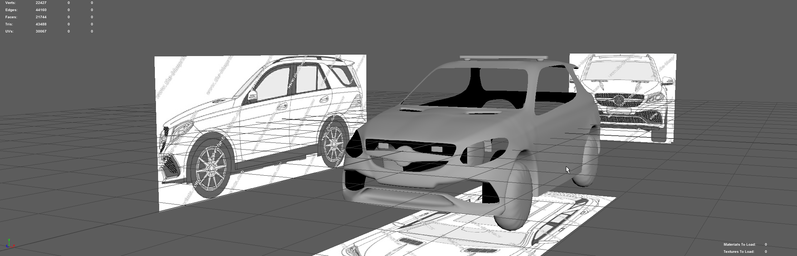Click the Verts label in the HUD
The image size is (797, 256).
[x=10, y=3]
